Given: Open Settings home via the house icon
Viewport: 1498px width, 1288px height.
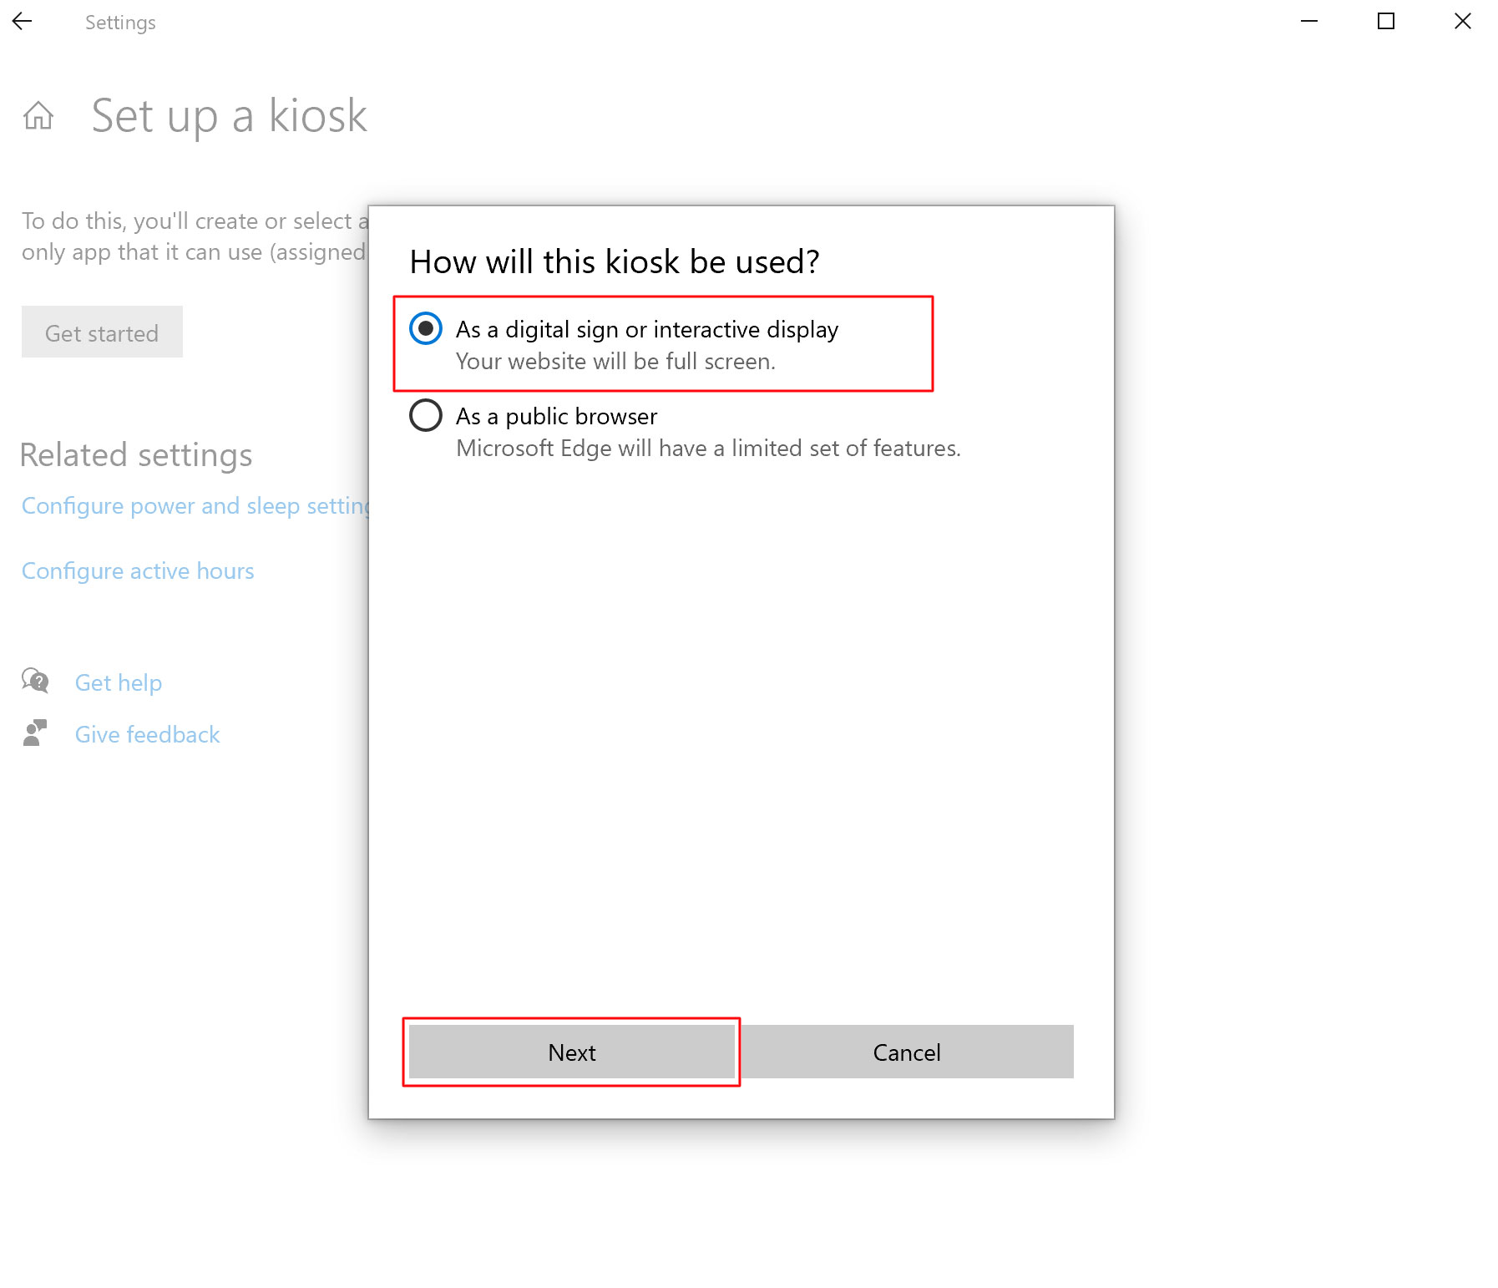Looking at the screenshot, I should [x=38, y=115].
